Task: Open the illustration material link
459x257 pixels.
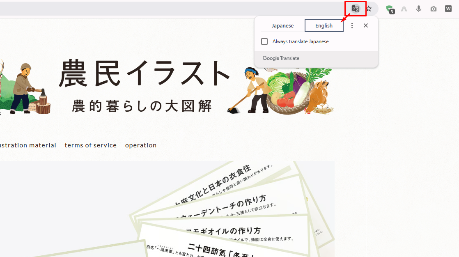Action: (x=28, y=145)
